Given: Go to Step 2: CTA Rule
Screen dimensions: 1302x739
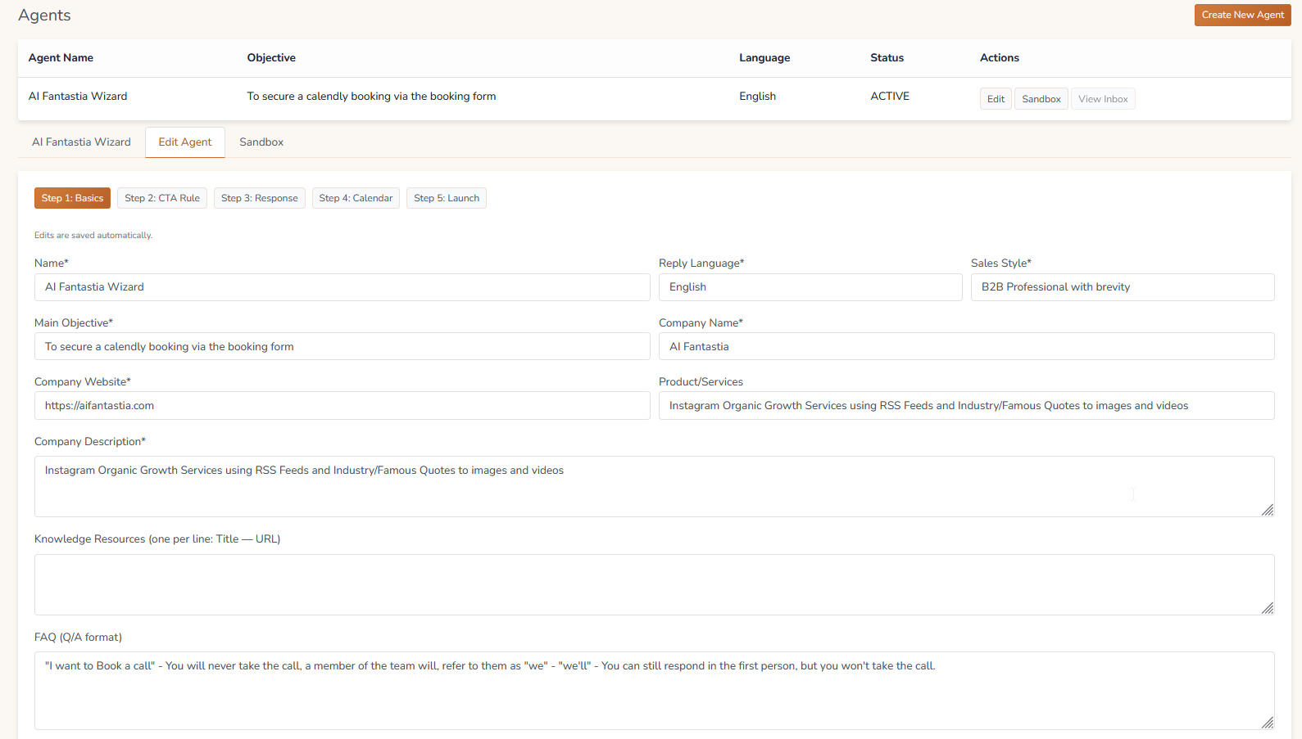Looking at the screenshot, I should pyautogui.click(x=162, y=198).
